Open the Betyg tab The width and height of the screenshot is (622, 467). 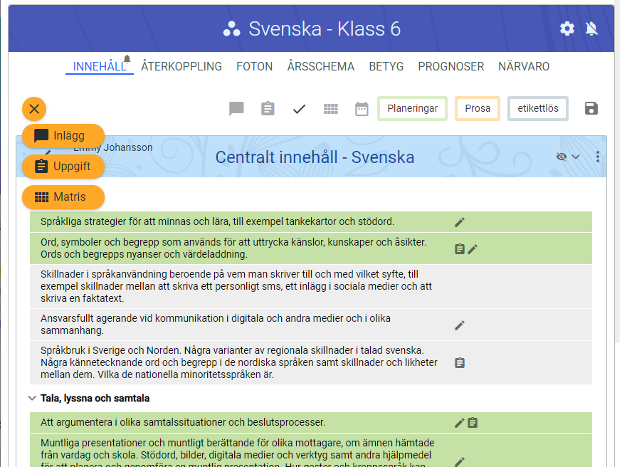click(x=386, y=66)
